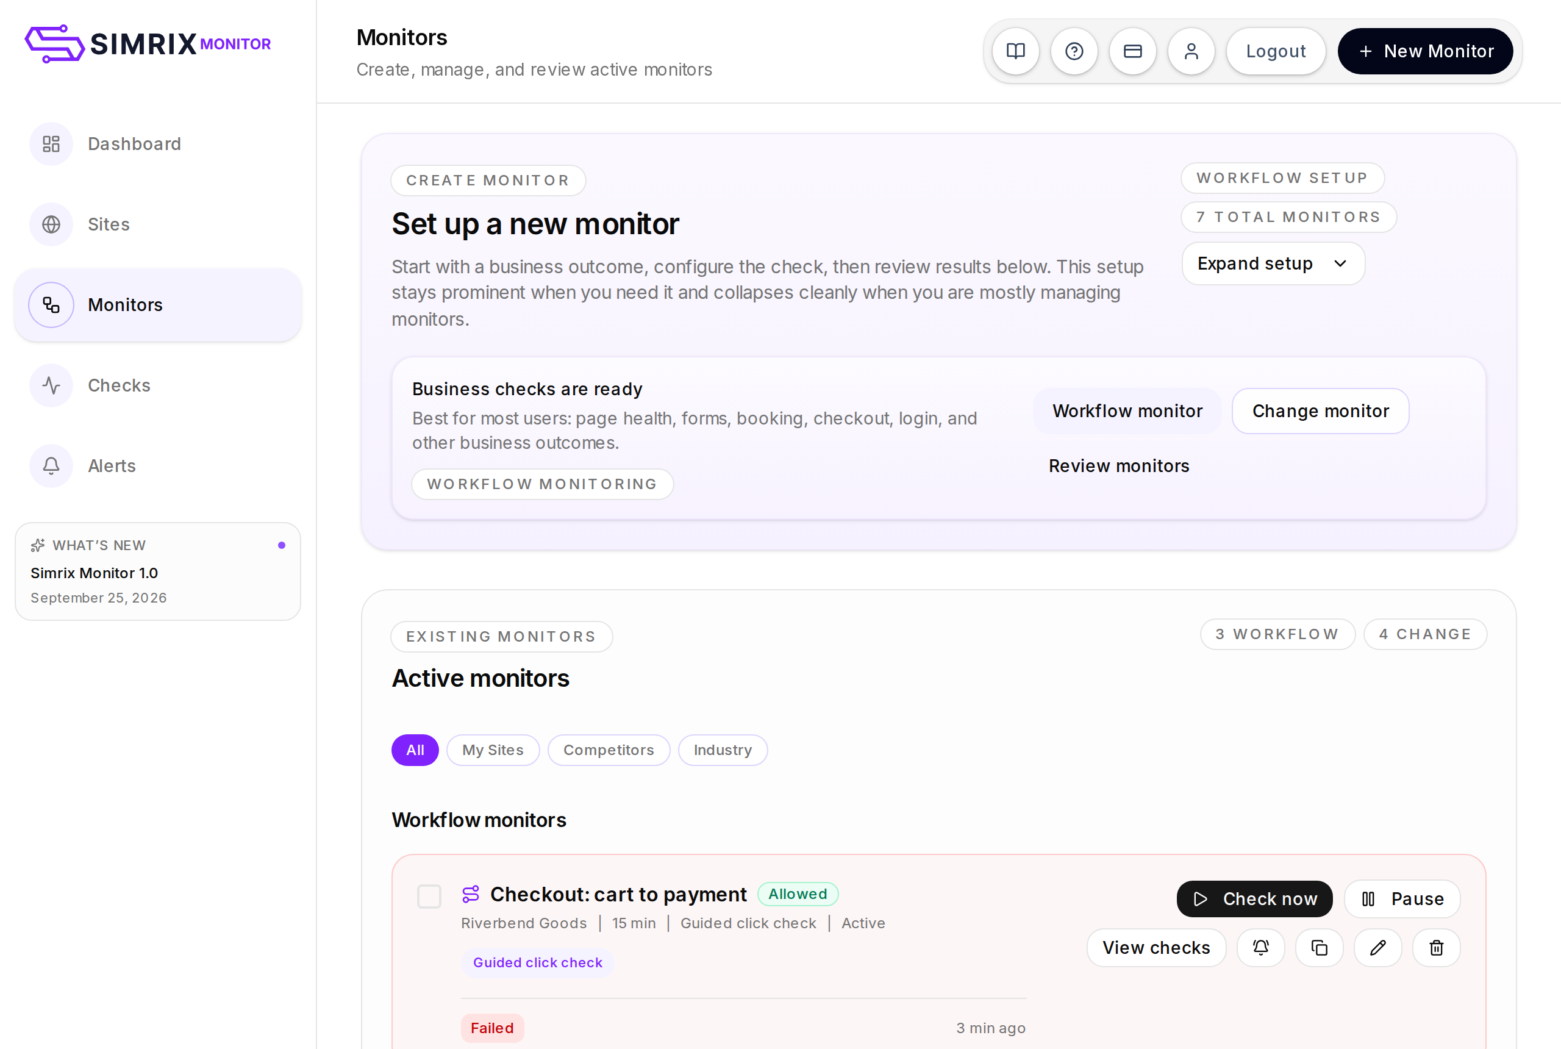The image size is (1561, 1049).
Task: Select the All filter tab
Action: [x=415, y=750]
